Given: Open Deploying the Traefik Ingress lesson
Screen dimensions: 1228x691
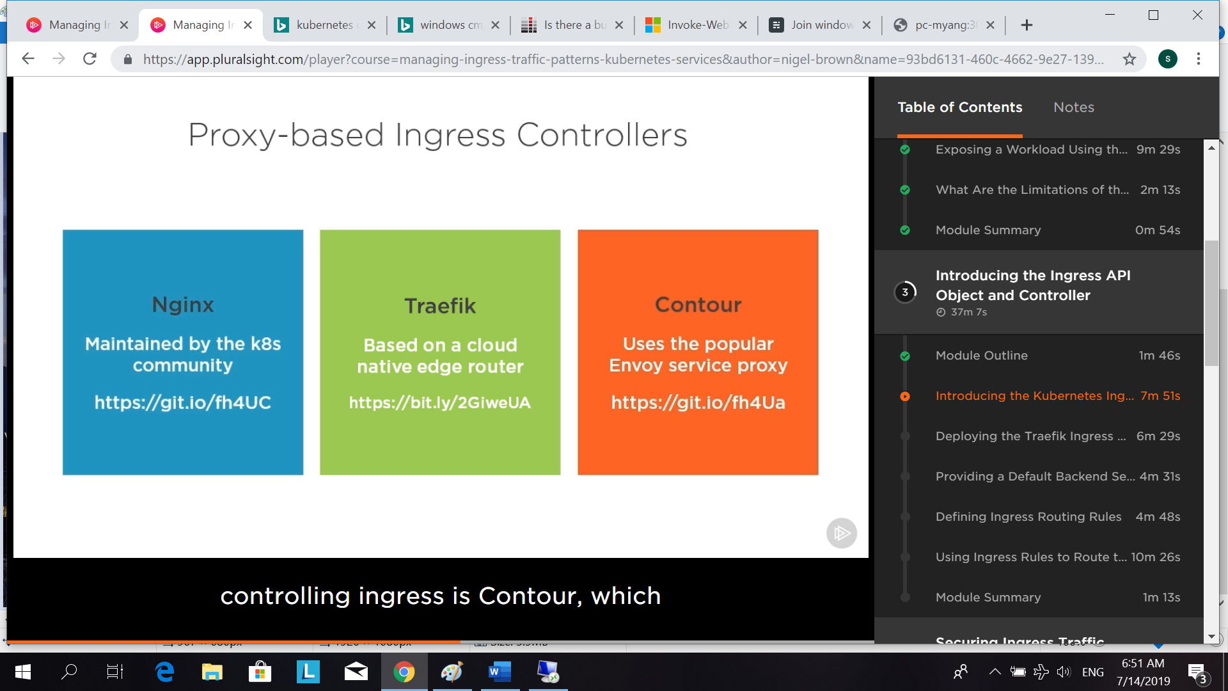Looking at the screenshot, I should (x=1030, y=436).
